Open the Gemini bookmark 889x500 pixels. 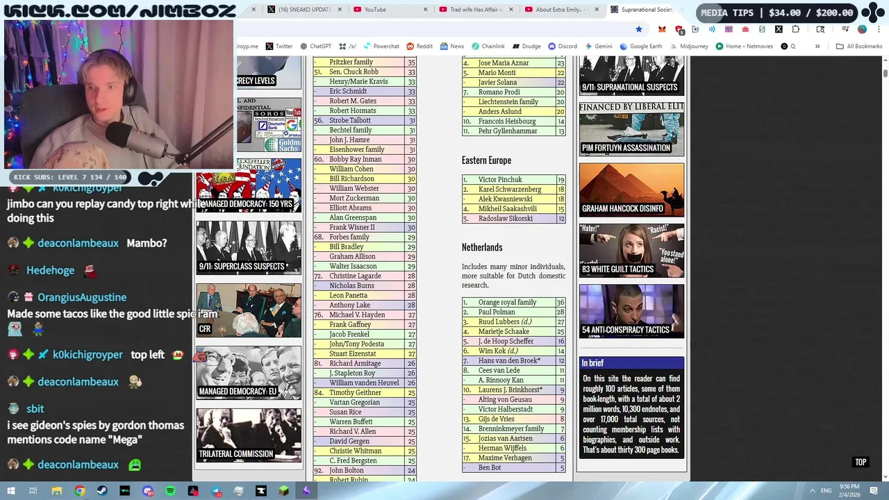[598, 47]
